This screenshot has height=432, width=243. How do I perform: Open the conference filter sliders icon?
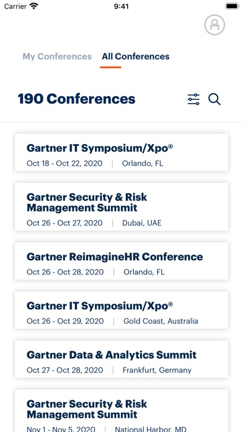pos(193,99)
